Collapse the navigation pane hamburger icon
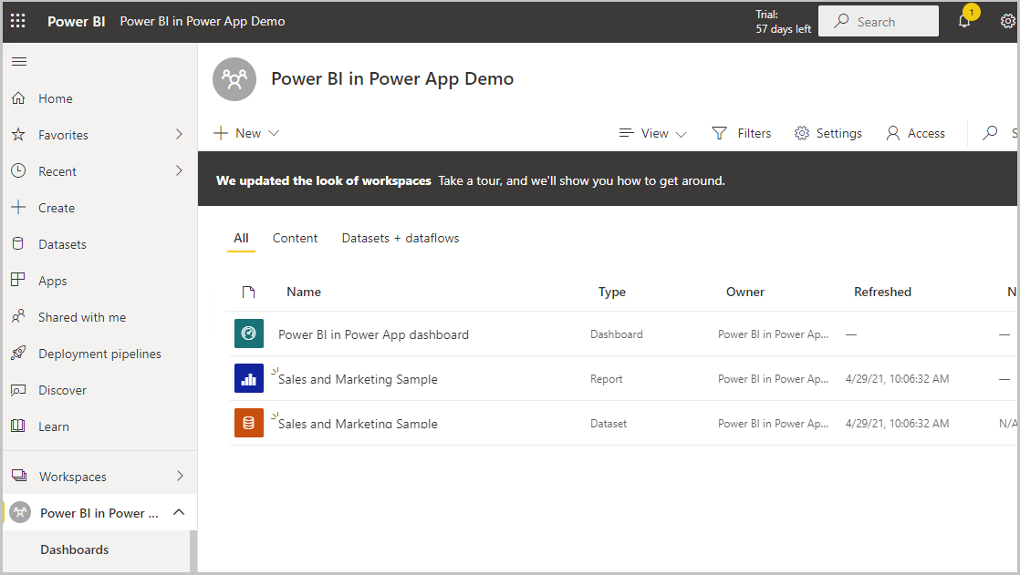 (x=19, y=62)
